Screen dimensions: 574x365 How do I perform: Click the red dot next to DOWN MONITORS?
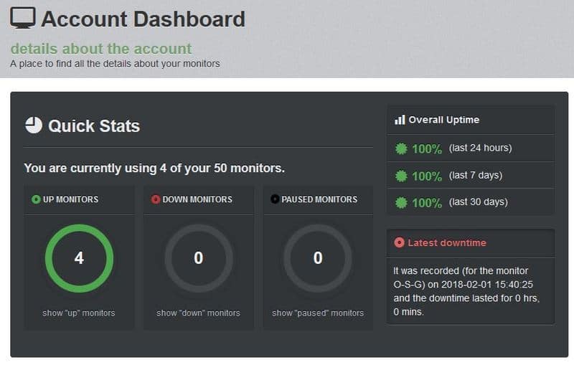[156, 199]
